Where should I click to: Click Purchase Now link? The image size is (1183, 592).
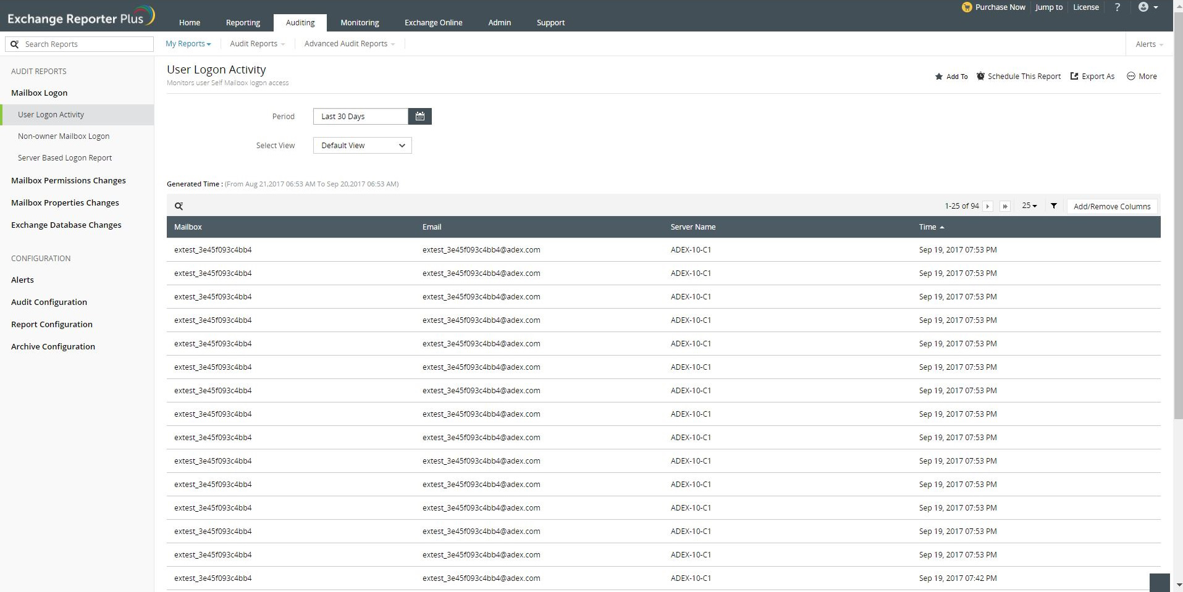994,7
